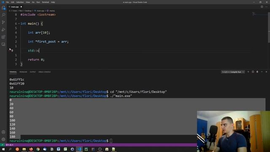
Task: Open the View menu
Action: [x=28, y=2]
